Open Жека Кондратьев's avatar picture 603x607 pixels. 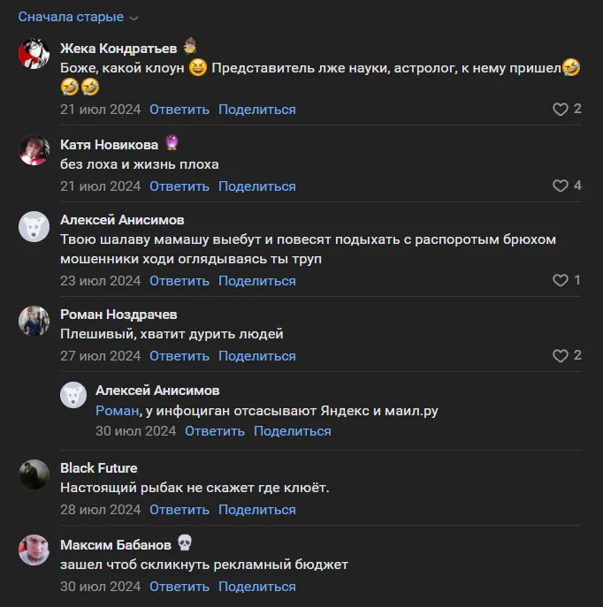[34, 53]
